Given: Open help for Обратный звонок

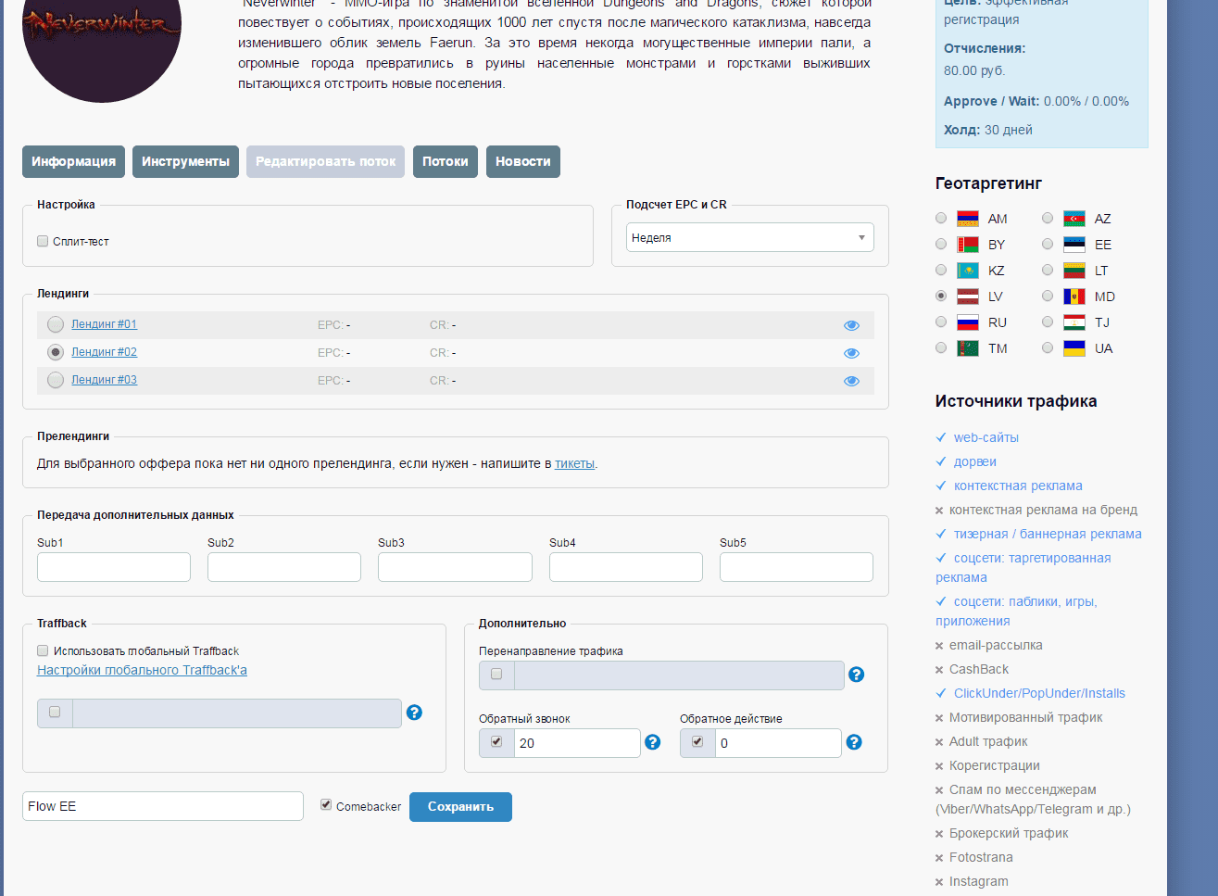Looking at the screenshot, I should click(652, 742).
